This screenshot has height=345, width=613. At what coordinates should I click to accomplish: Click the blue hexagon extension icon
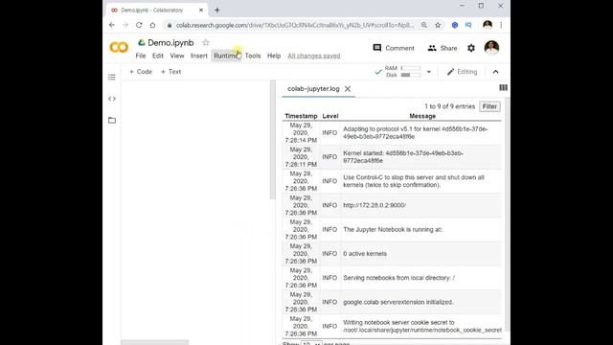pos(455,25)
